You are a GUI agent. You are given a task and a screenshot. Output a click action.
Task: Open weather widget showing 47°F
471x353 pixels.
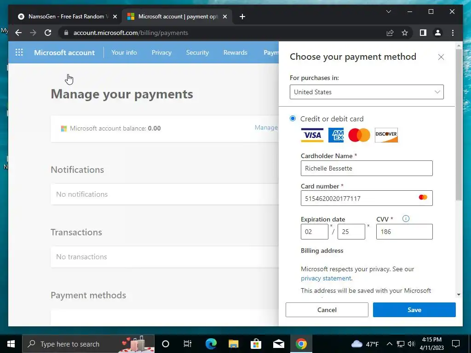coord(365,344)
